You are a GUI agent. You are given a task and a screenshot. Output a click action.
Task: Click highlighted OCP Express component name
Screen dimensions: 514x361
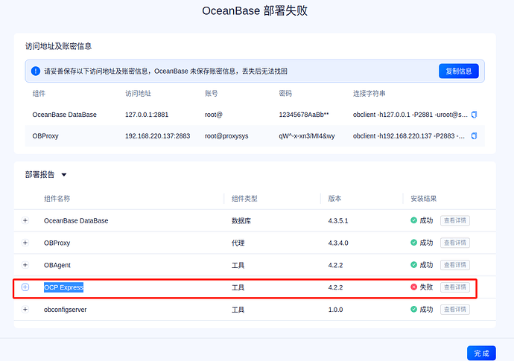click(x=63, y=287)
